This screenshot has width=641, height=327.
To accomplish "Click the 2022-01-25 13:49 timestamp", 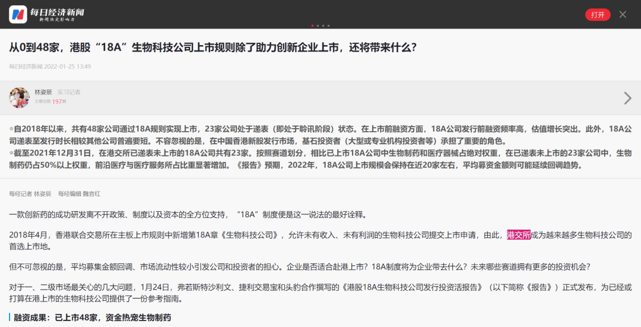I will (67, 66).
